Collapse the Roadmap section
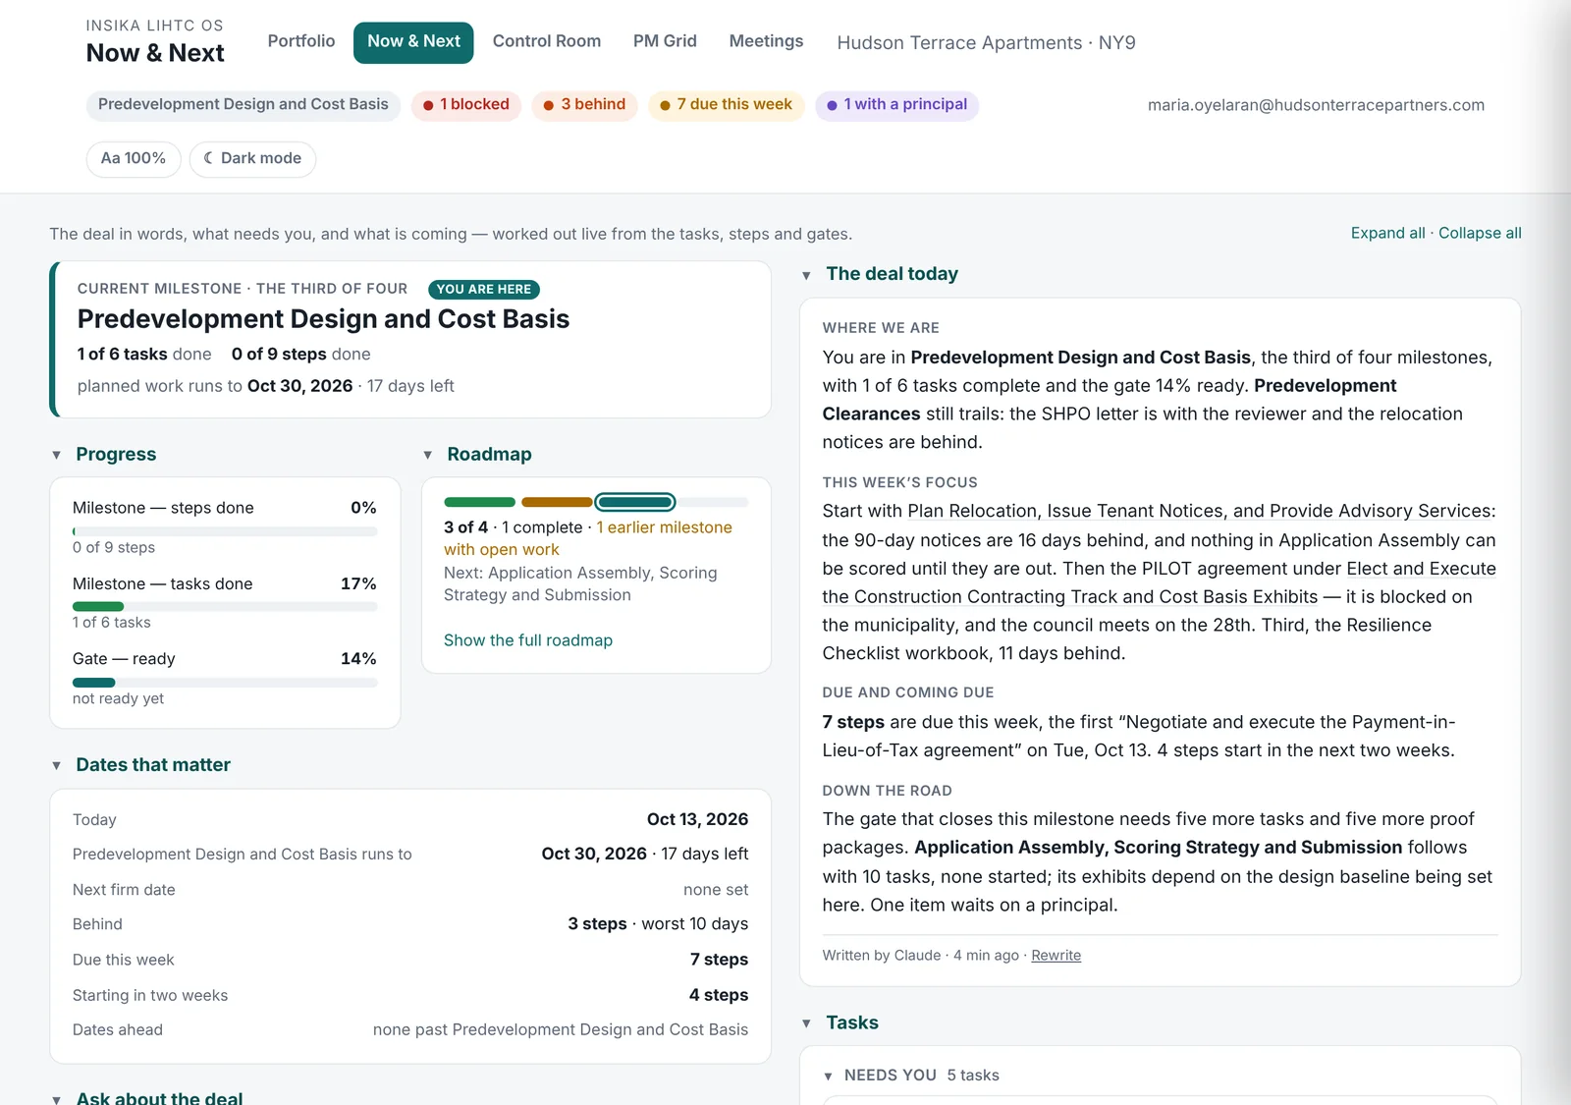 [x=427, y=455]
